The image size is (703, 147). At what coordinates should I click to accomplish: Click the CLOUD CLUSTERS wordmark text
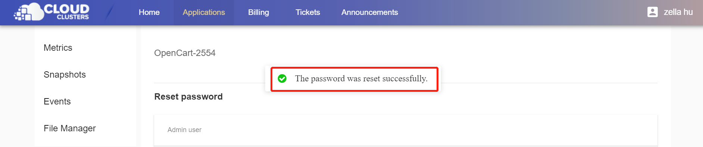67,12
